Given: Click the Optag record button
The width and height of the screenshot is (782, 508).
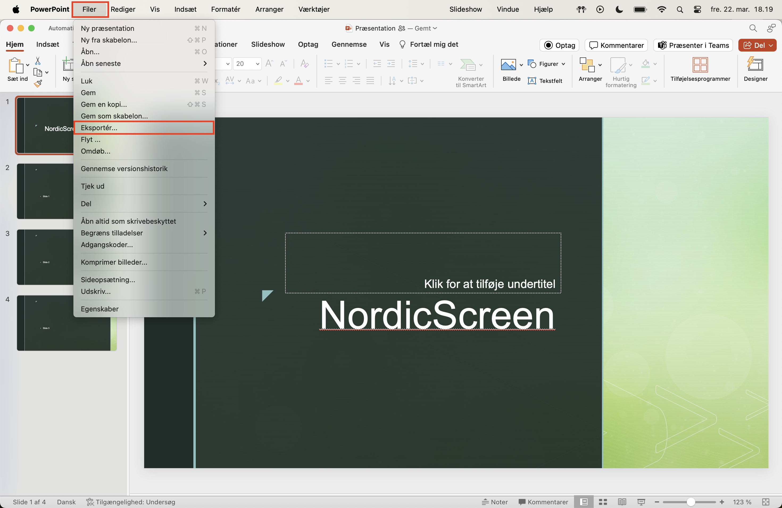Looking at the screenshot, I should (559, 45).
